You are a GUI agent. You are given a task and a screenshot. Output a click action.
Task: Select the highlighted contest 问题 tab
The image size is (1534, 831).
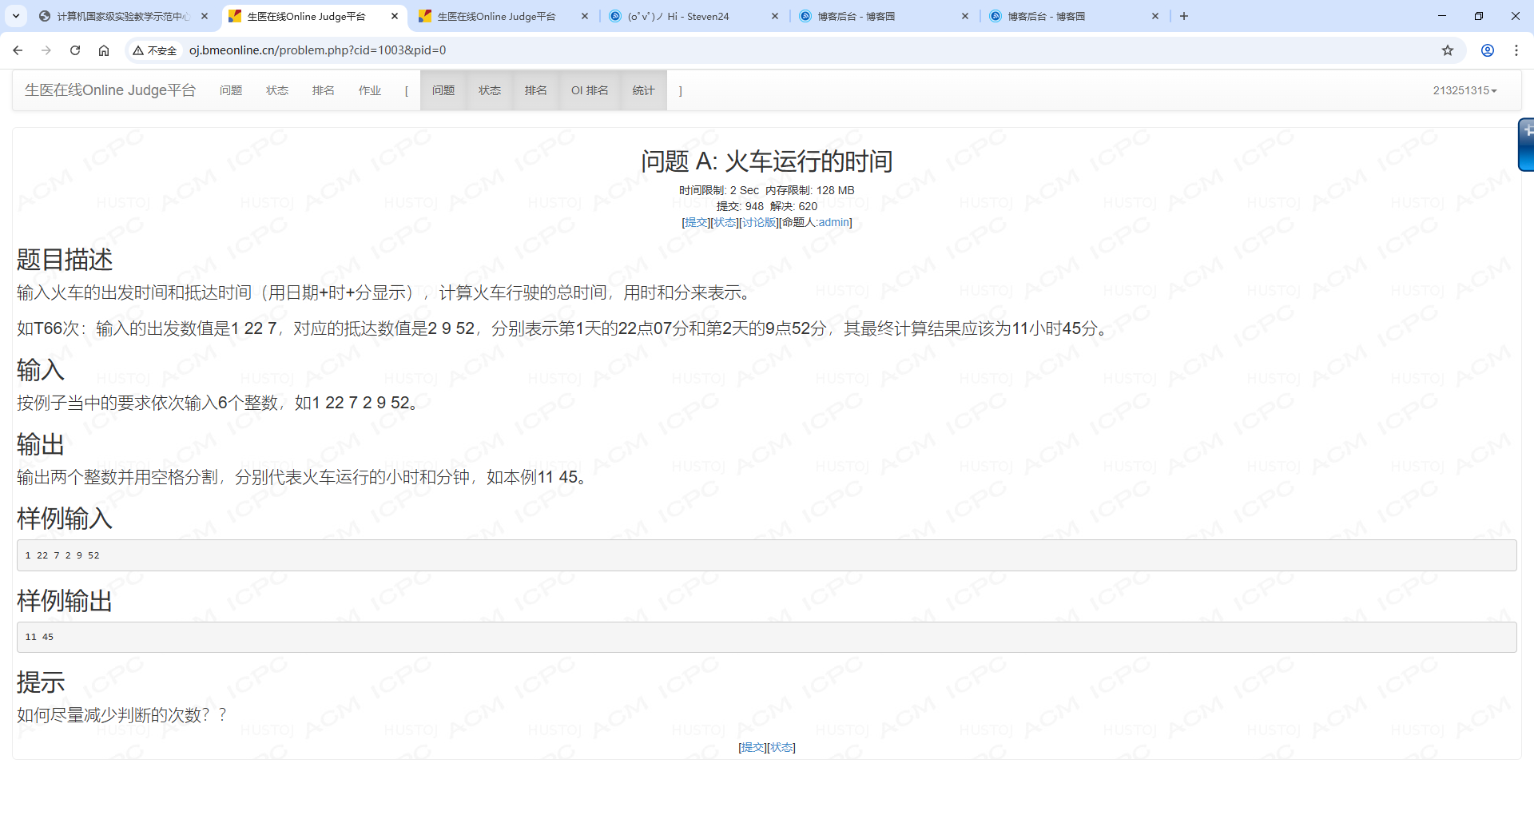pos(443,90)
